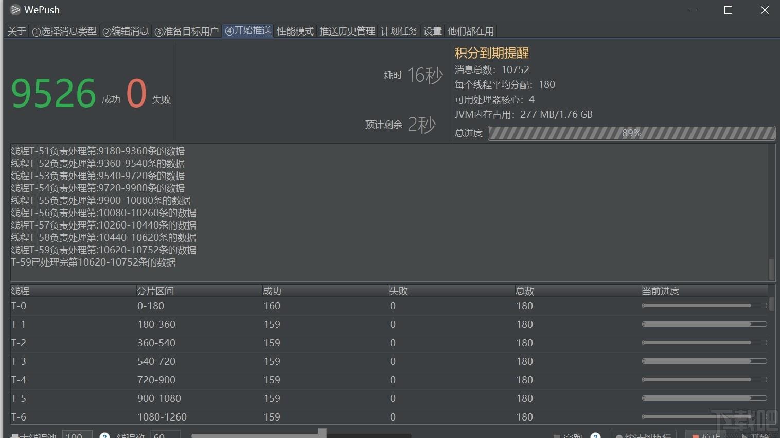
Task: Sort the table by 线程 column header
Action: coord(73,291)
